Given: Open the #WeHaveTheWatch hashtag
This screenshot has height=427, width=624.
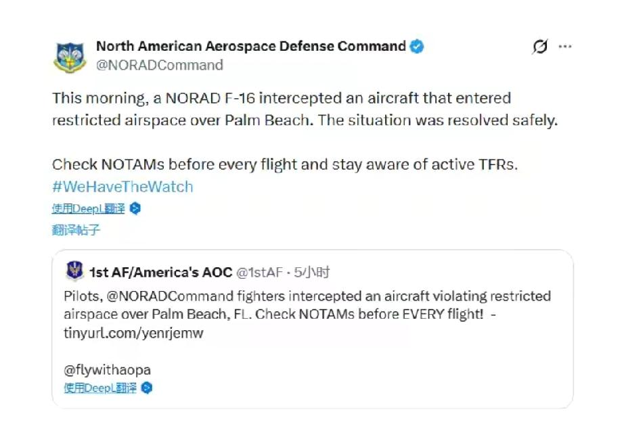Looking at the screenshot, I should point(122,186).
